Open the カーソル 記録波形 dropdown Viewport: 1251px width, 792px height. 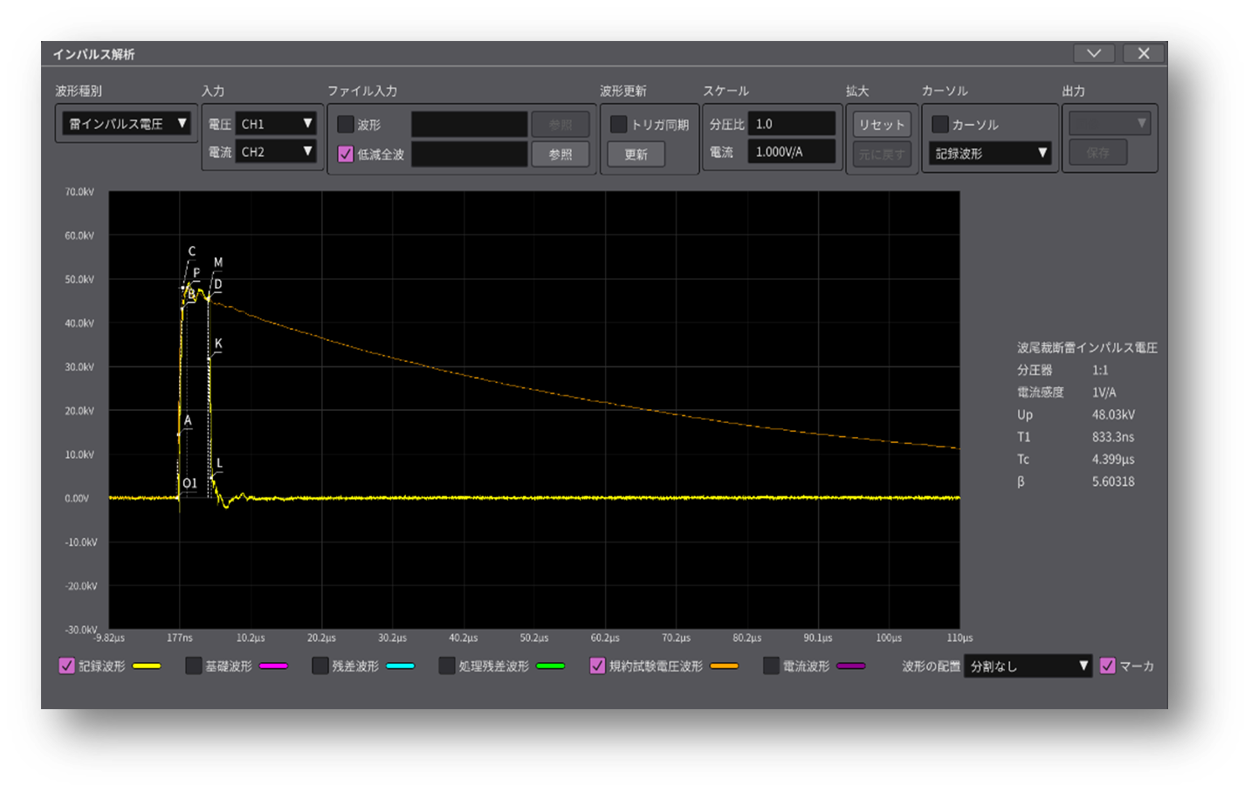(990, 154)
